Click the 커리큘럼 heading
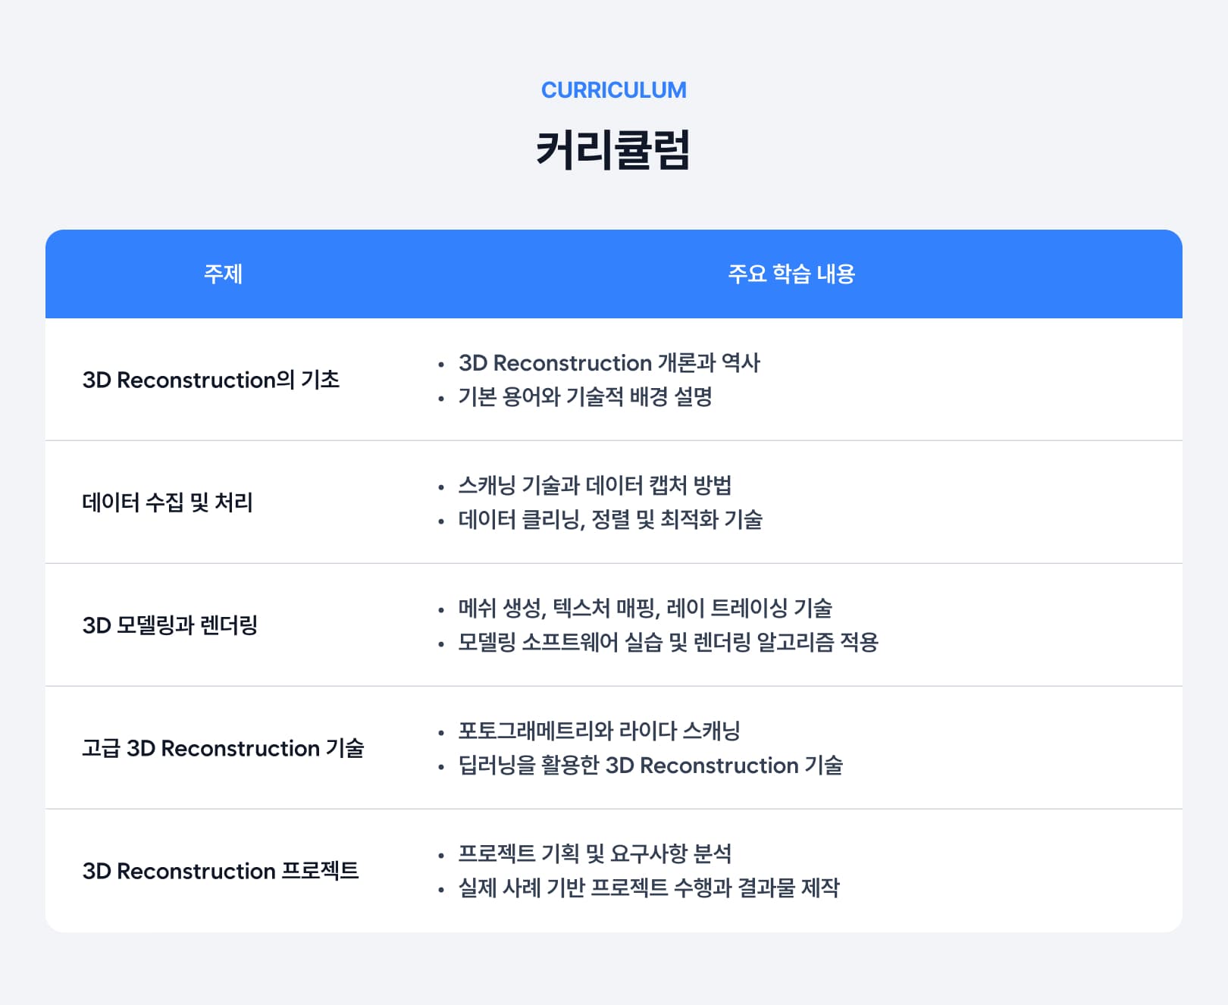This screenshot has width=1228, height=1005. 613,150
